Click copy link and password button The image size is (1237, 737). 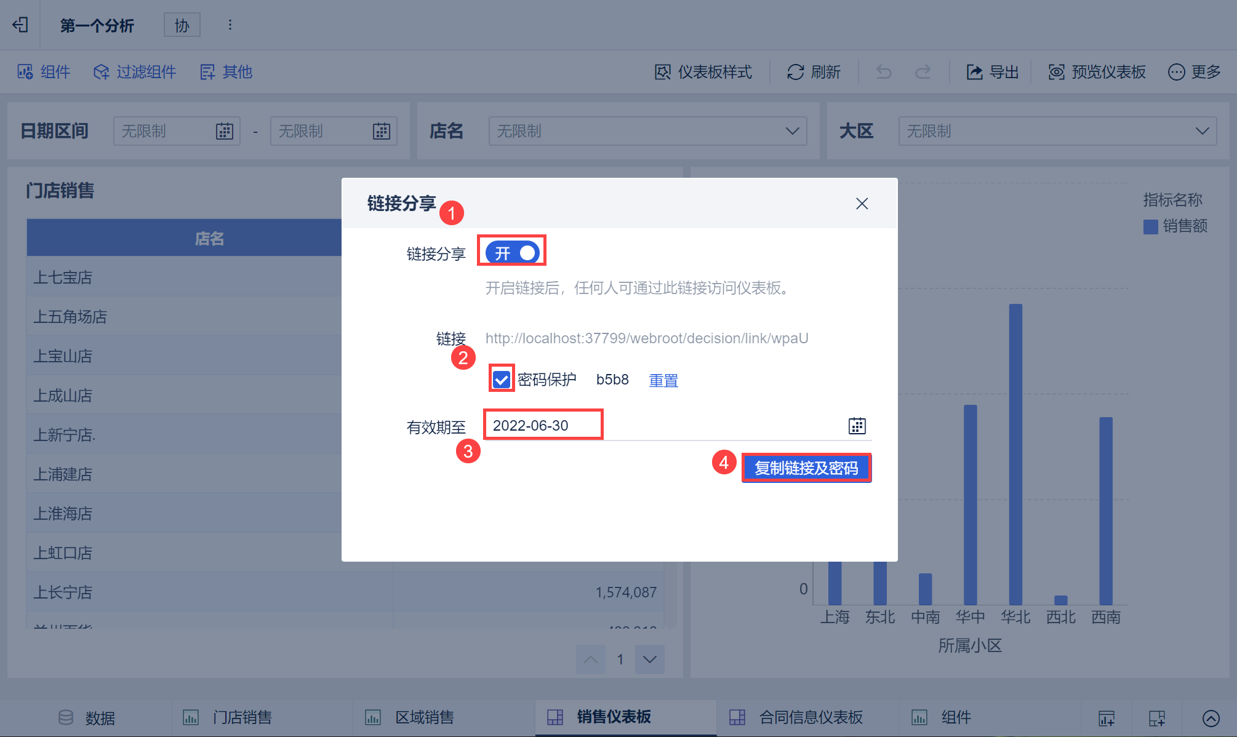[x=806, y=468]
